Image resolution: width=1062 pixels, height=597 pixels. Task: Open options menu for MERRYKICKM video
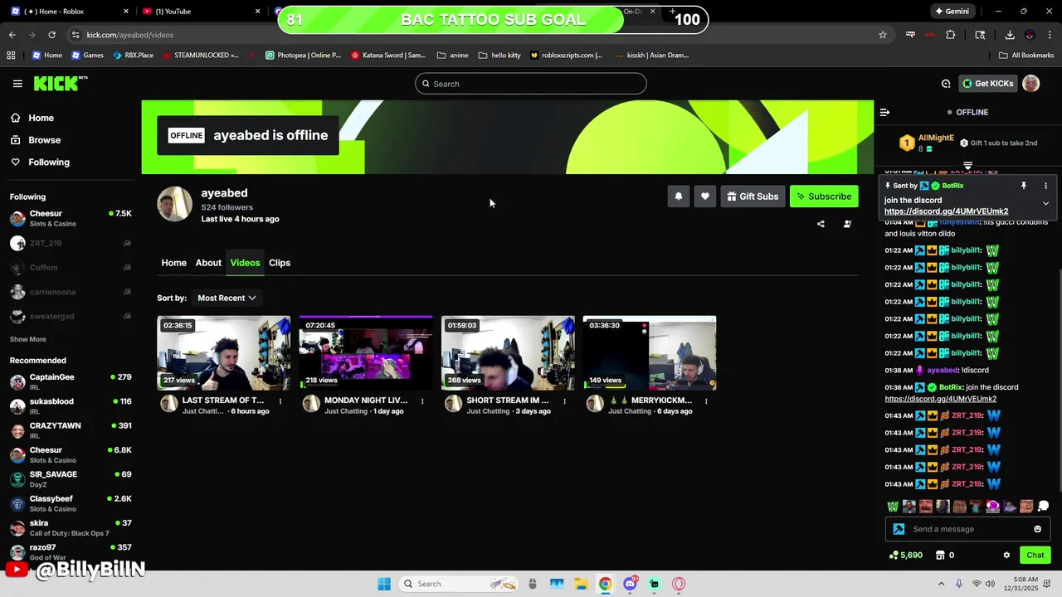(706, 401)
